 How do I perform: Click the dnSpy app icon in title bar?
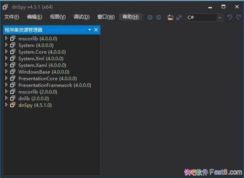pyautogui.click(x=5, y=7)
